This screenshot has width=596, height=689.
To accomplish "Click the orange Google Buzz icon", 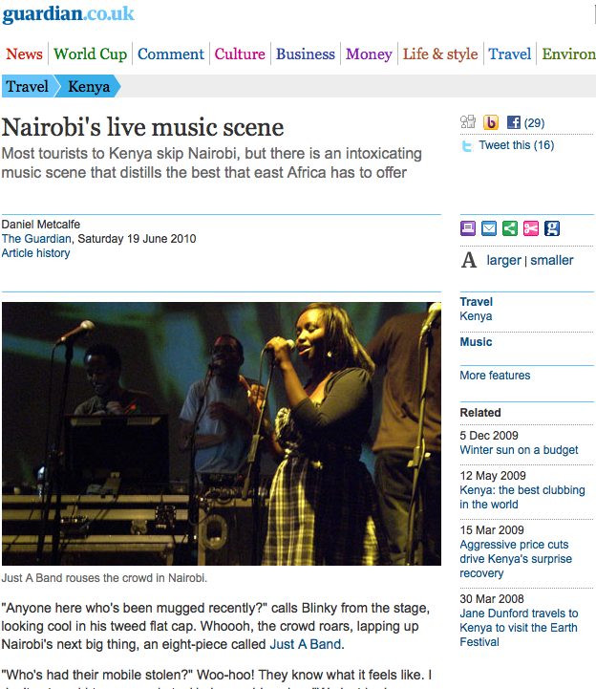I will [491, 122].
